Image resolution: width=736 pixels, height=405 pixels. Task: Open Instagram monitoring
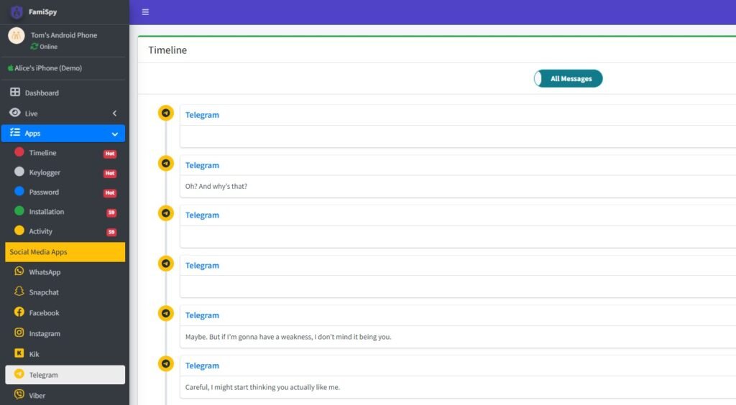point(45,334)
